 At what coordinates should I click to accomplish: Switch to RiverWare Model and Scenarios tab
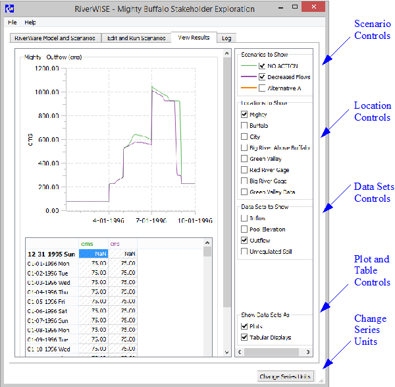pyautogui.click(x=55, y=38)
